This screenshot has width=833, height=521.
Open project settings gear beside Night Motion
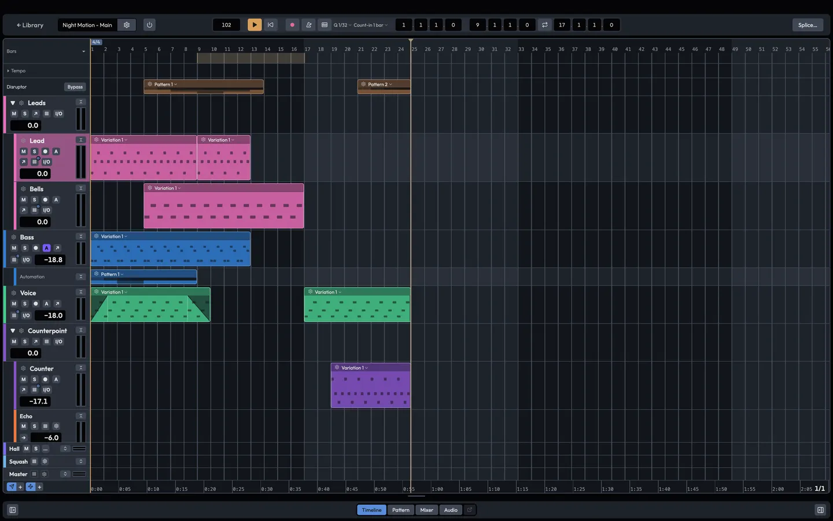[x=127, y=25]
